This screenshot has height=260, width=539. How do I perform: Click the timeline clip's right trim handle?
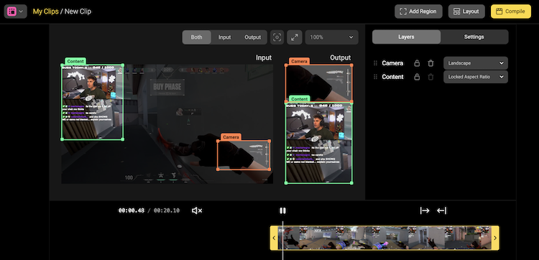point(495,238)
